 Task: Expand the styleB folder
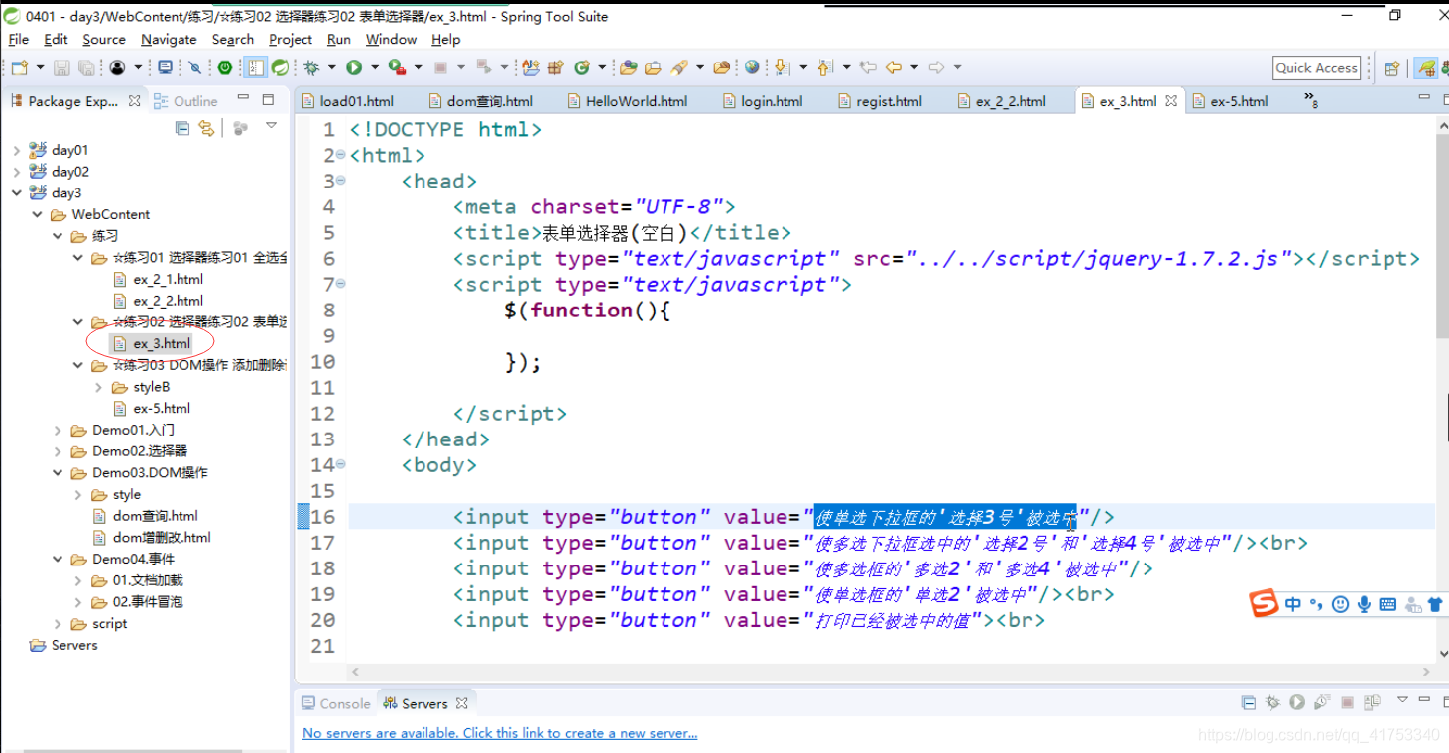click(98, 387)
